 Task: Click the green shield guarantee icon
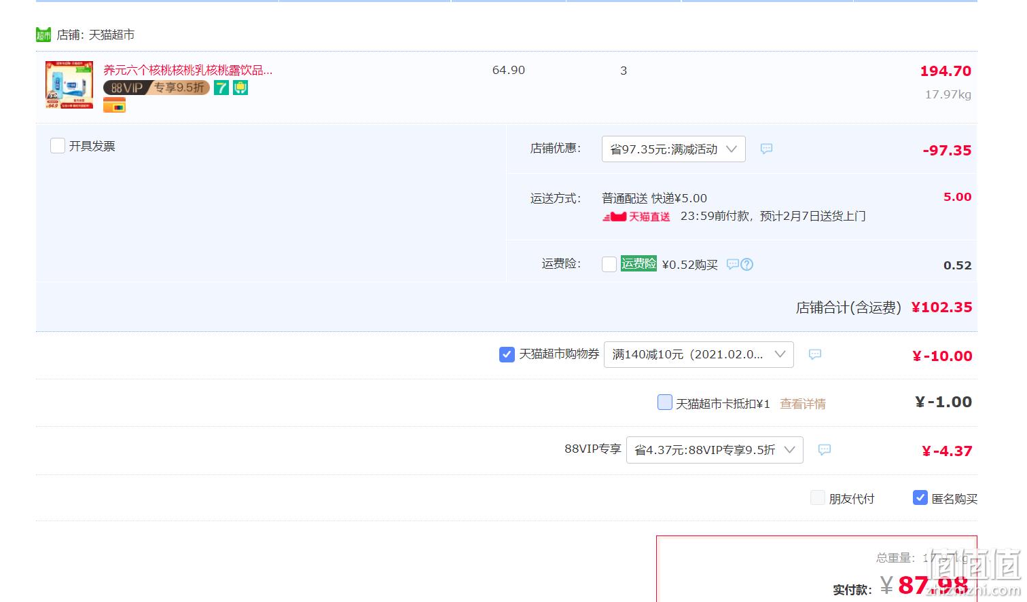[240, 88]
